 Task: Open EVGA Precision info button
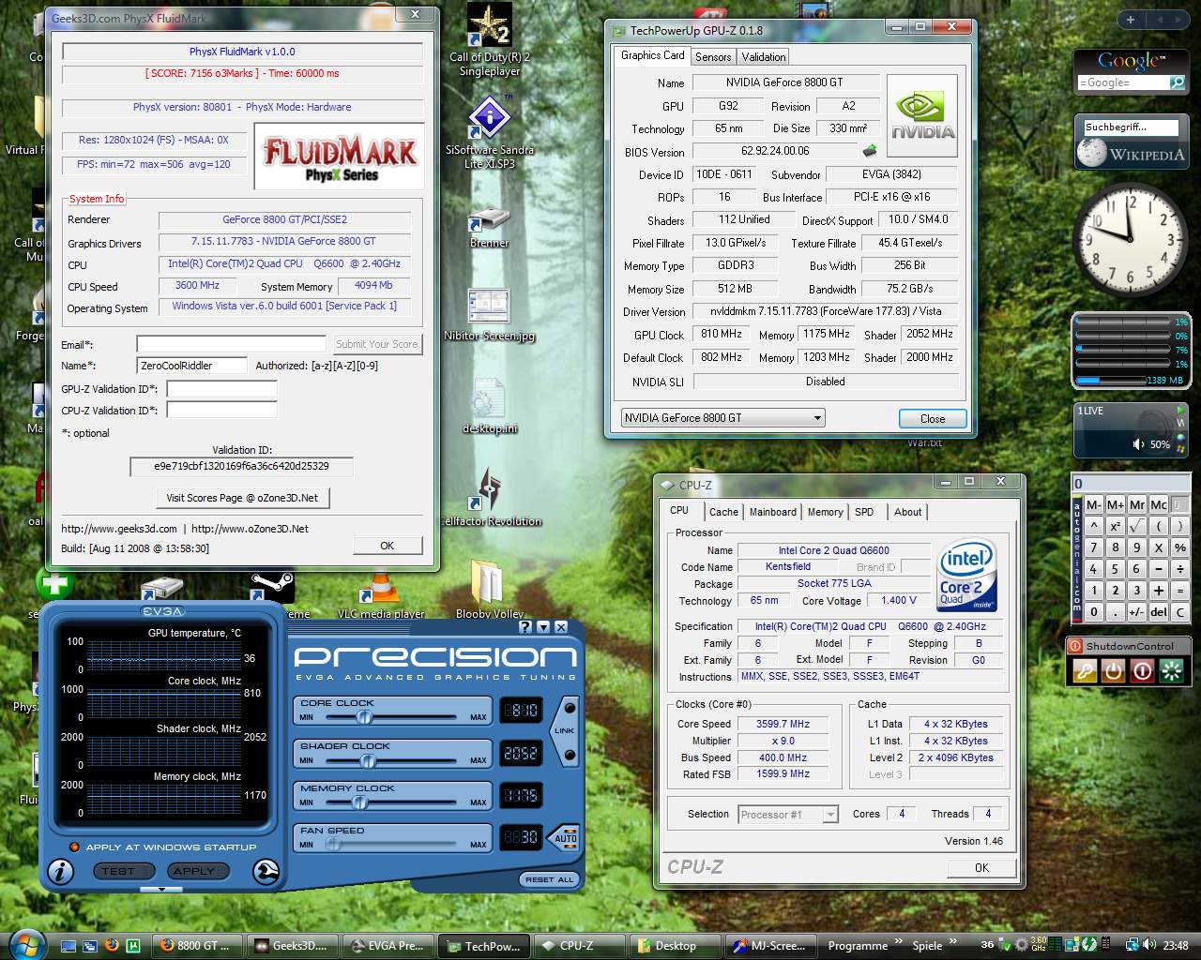60,872
